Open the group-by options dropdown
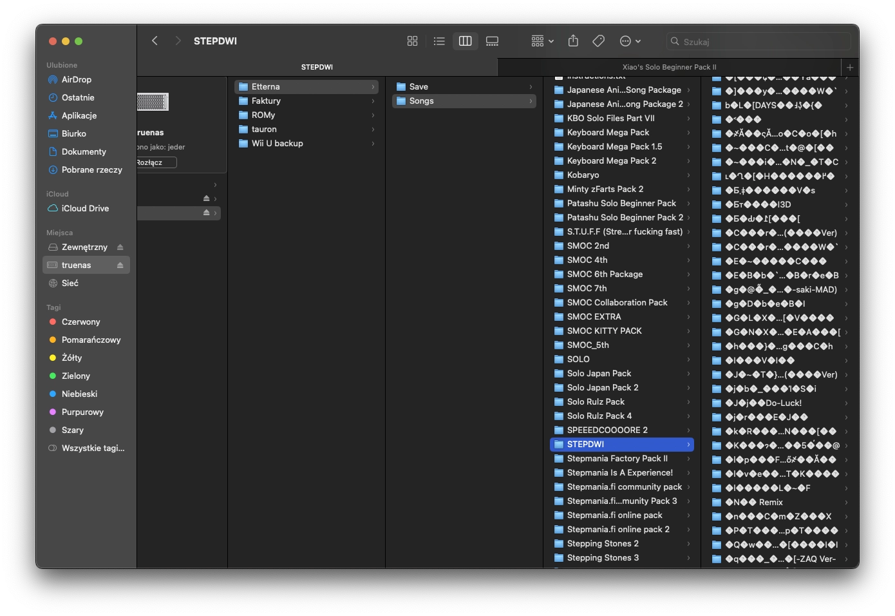The height and width of the screenshot is (616, 895). coord(542,41)
